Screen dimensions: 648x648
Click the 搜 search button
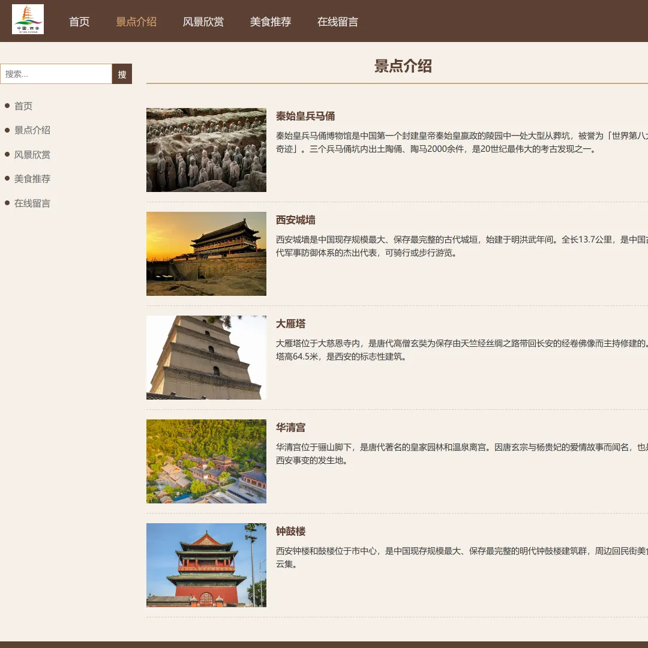122,74
